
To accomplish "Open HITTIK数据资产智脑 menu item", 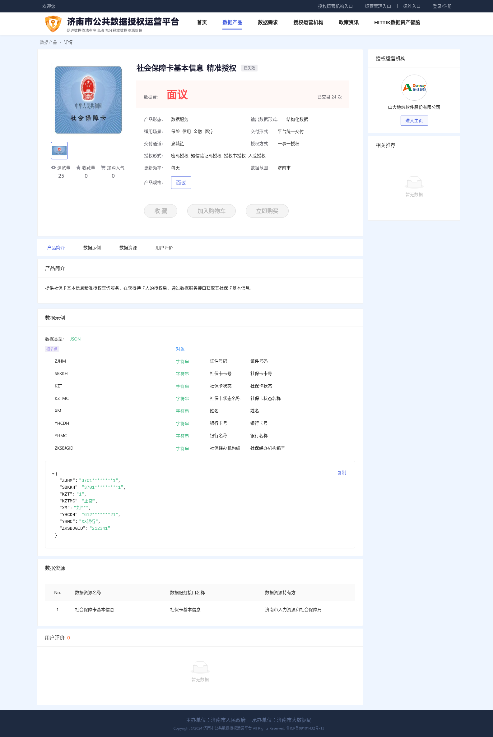I will (397, 22).
